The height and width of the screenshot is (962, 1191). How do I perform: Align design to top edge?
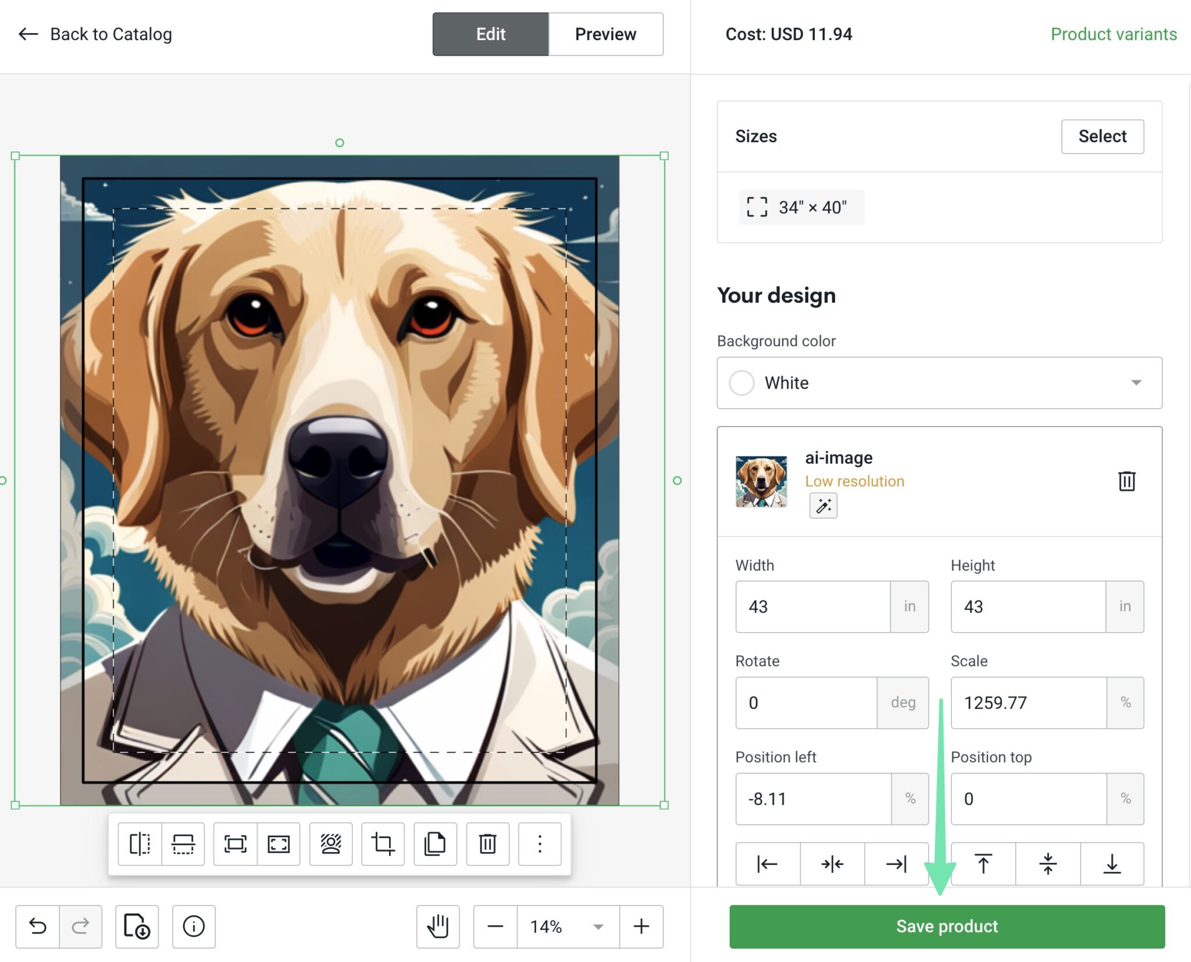coord(983,864)
